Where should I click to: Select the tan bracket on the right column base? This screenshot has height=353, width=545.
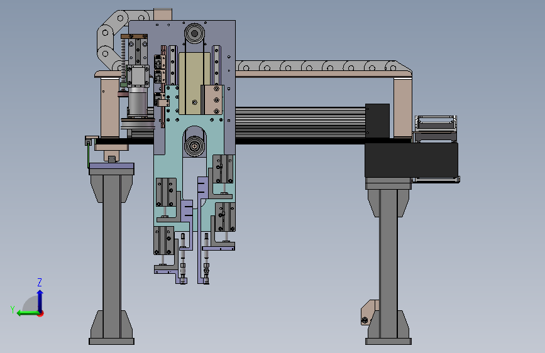[369, 312]
